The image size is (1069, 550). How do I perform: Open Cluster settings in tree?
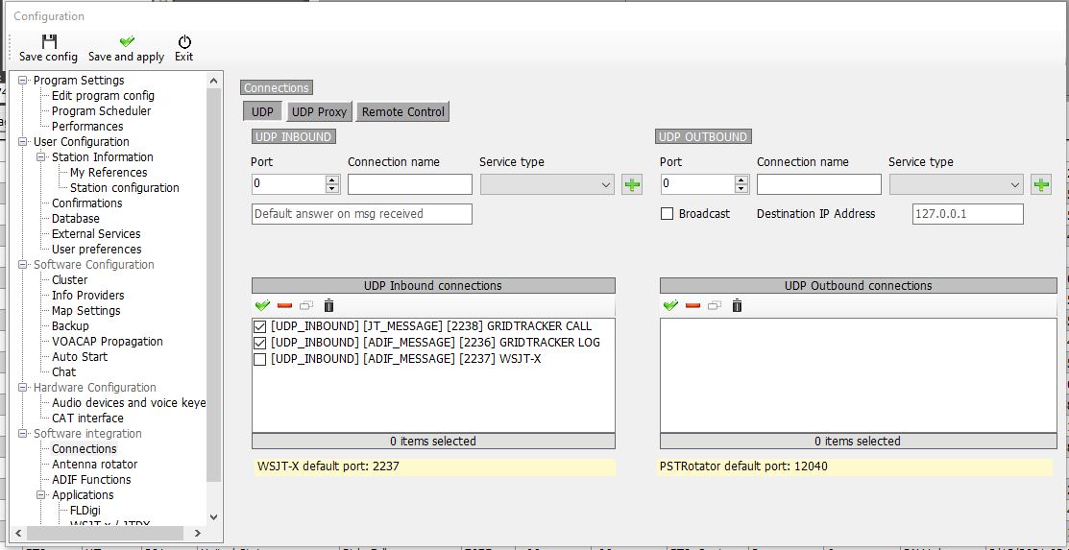69,280
